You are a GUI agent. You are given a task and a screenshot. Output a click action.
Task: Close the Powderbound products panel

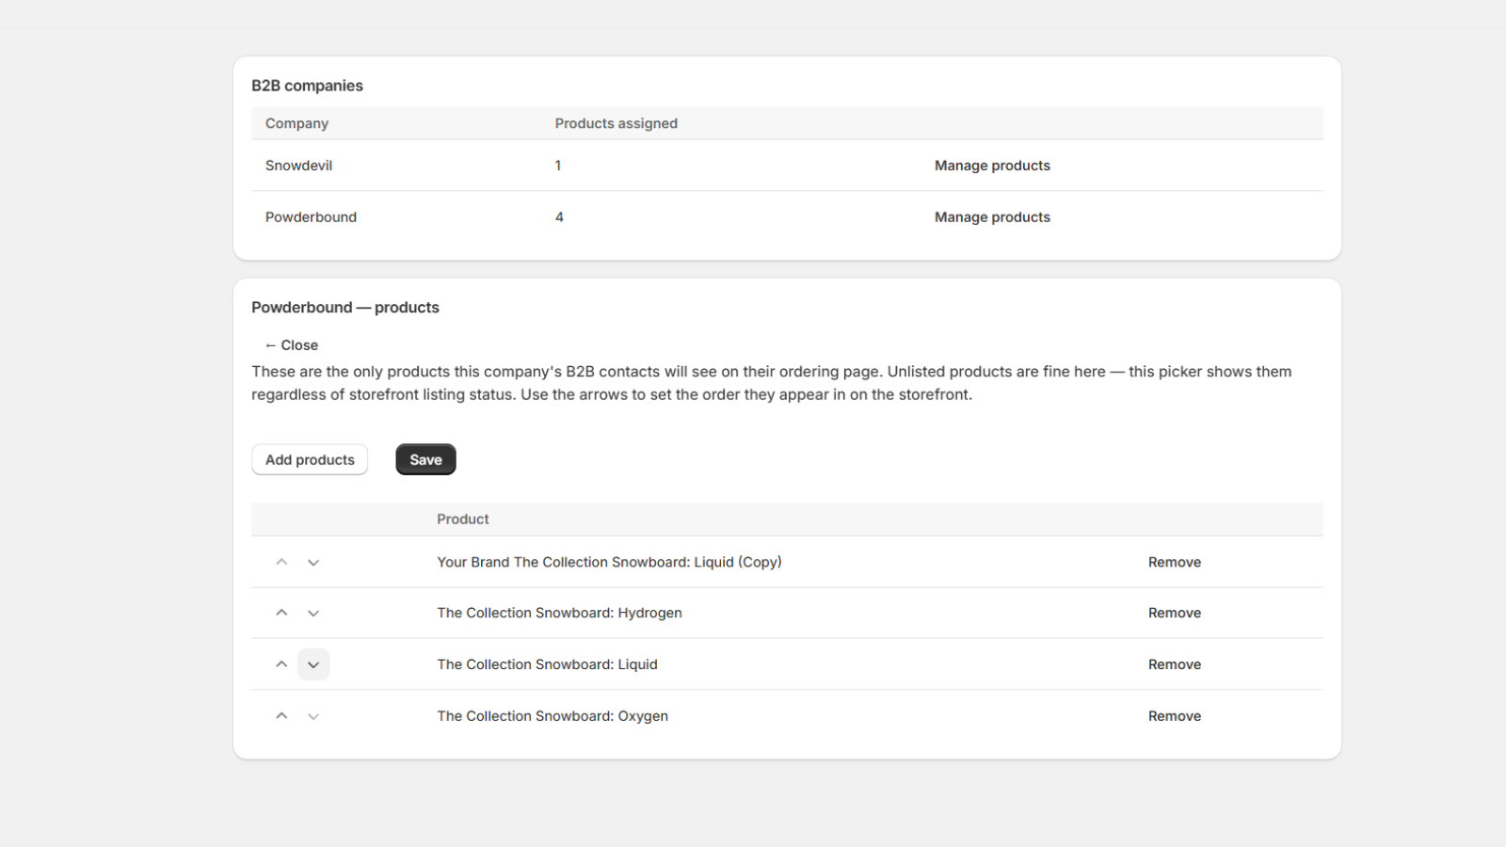pos(292,345)
